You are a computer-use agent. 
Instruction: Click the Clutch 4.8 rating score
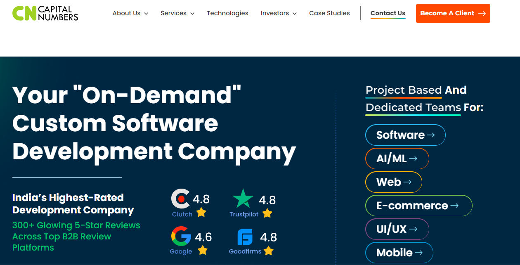[201, 199]
